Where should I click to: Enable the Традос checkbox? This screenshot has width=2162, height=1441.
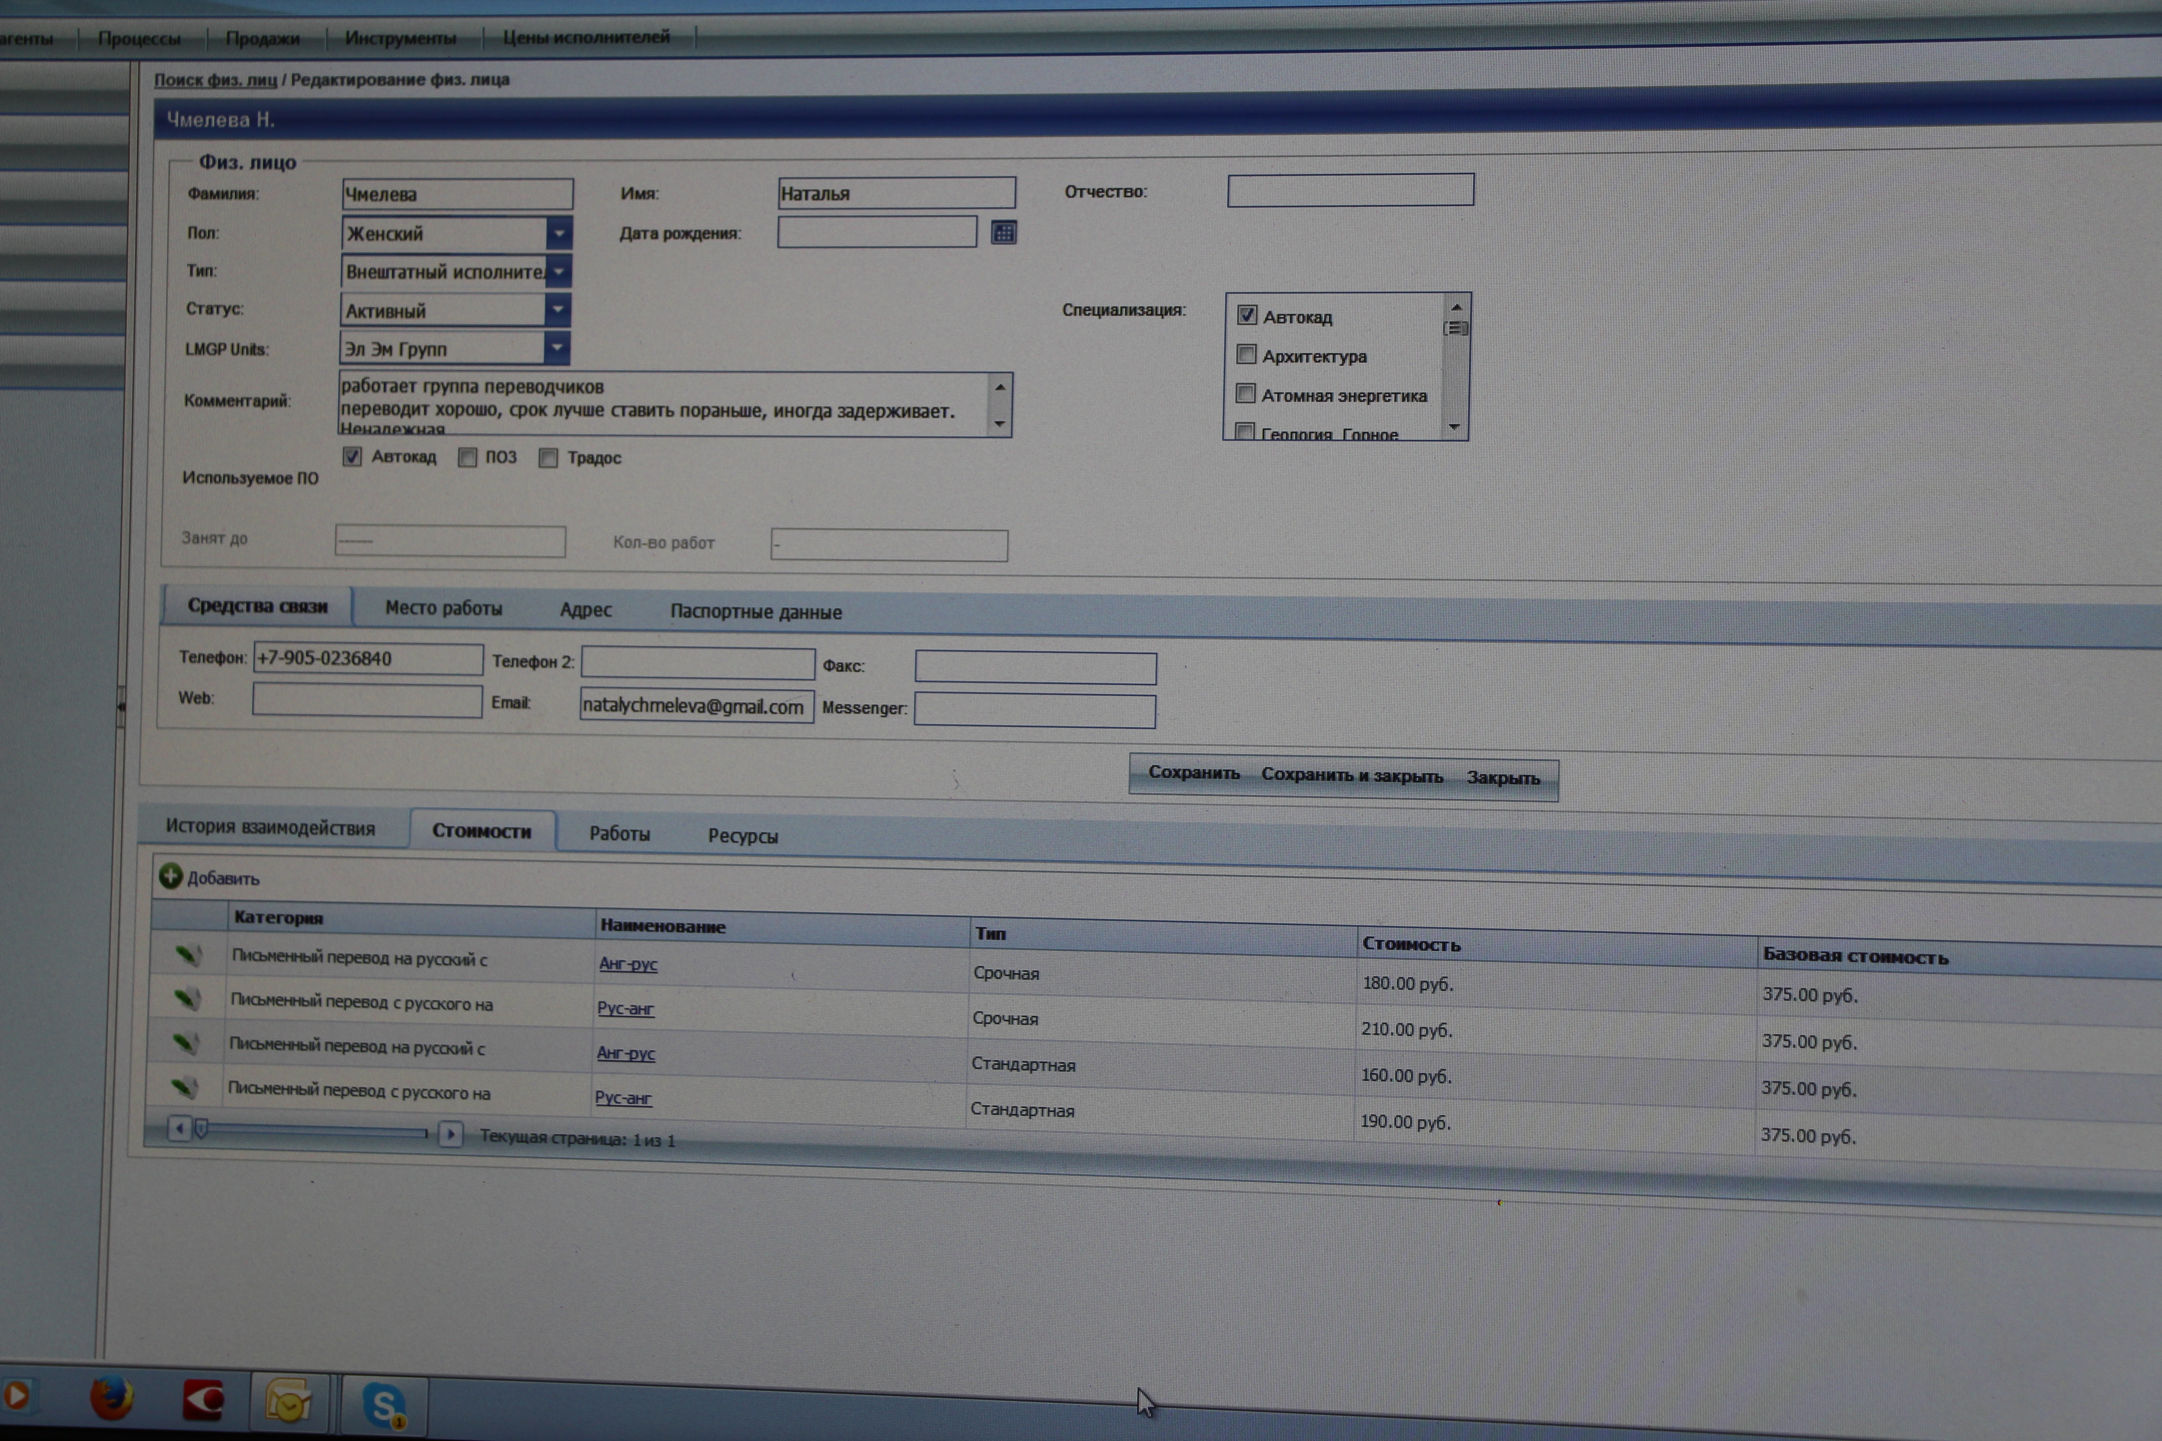548,458
